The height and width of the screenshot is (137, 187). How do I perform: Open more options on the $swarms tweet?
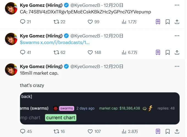coord(177,36)
